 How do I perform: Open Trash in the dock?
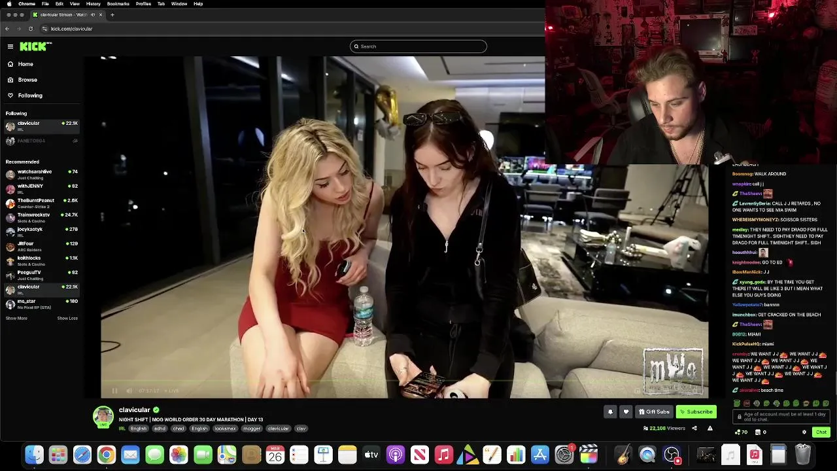pos(803,455)
